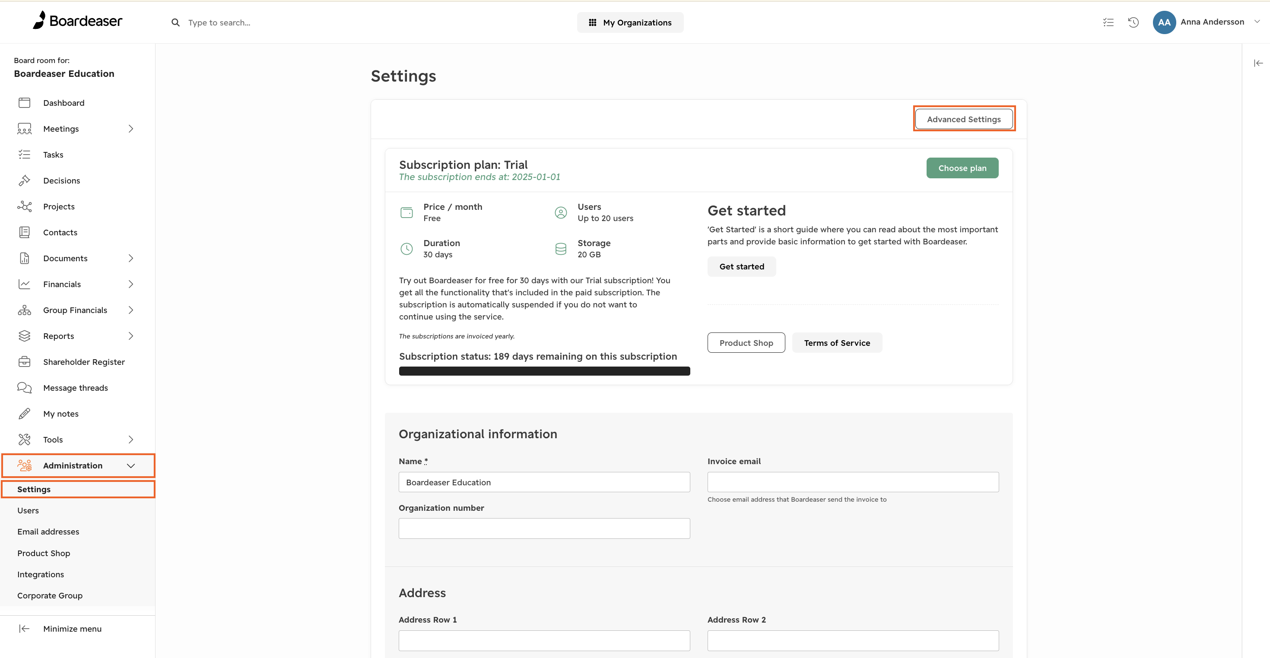Open the Terms of Service button
Viewport: 1270px width, 658px height.
[x=837, y=342]
